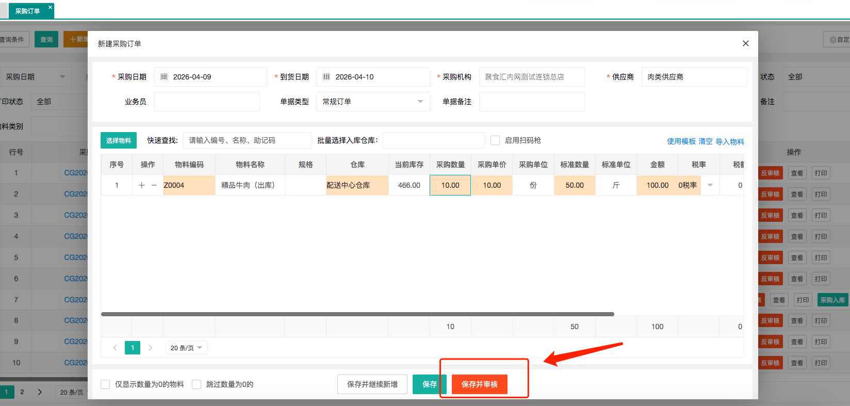This screenshot has height=406, width=850.
Task: Click the calendar icon in 采购日期 field
Action: (164, 77)
